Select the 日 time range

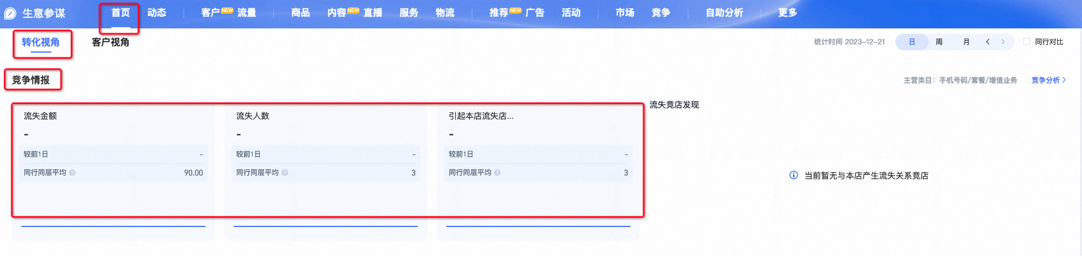[x=912, y=42]
